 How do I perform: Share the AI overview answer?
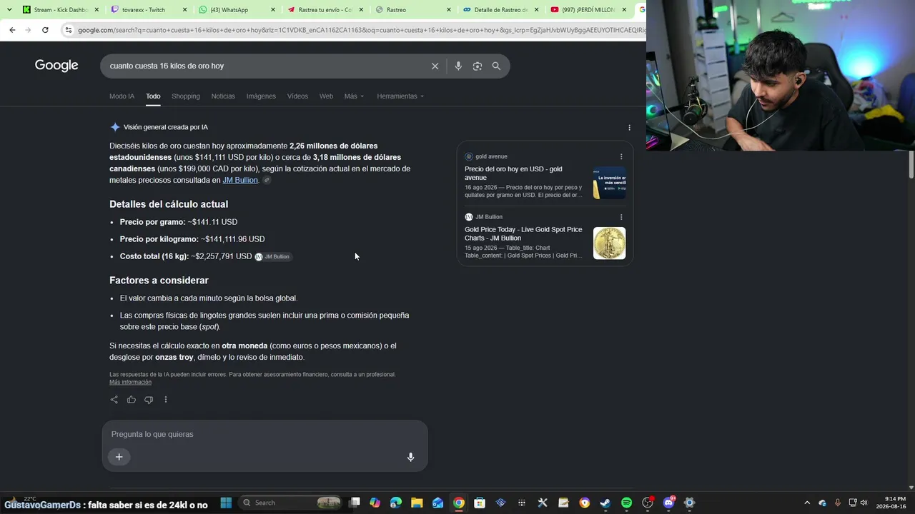click(x=114, y=400)
